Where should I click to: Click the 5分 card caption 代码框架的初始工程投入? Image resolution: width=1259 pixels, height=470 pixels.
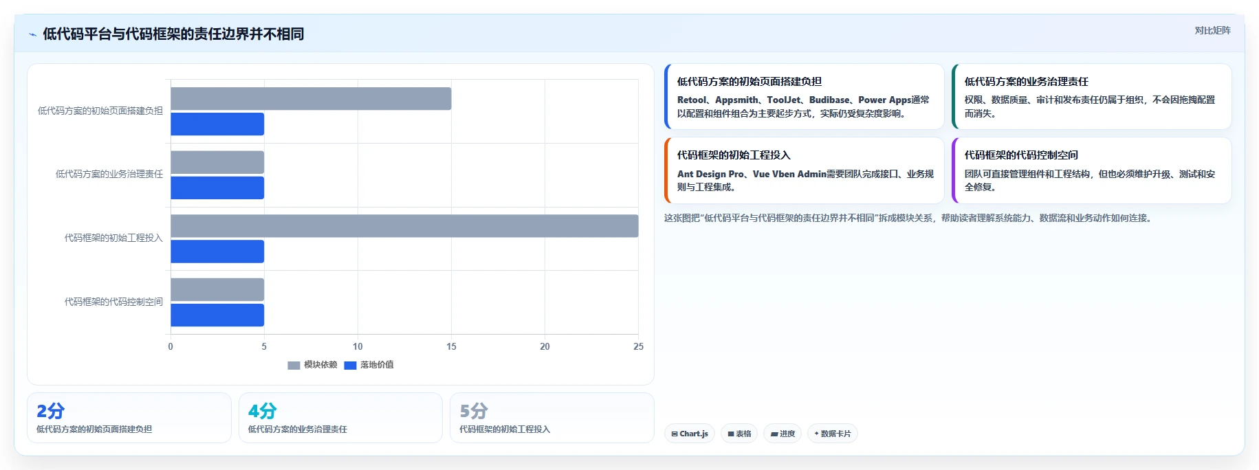click(x=505, y=429)
